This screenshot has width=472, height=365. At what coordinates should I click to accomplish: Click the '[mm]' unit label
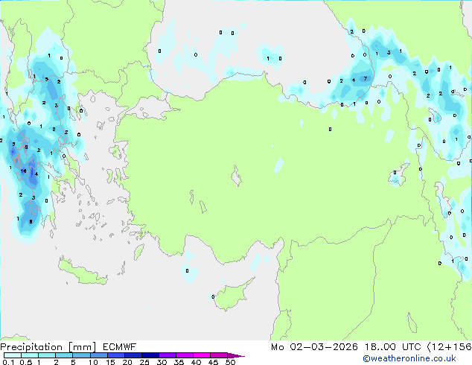click(x=82, y=347)
